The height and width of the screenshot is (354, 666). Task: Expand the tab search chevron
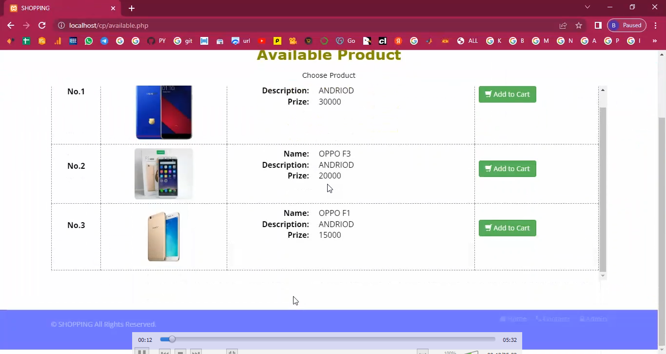[x=588, y=7]
